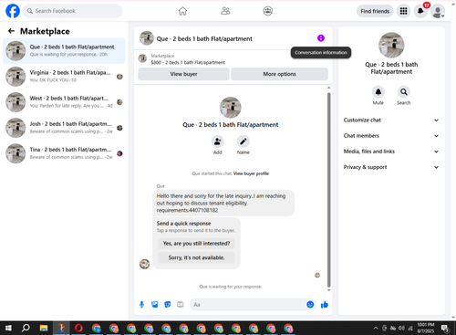
Task: Choose a sticker icon
Action: point(168,305)
